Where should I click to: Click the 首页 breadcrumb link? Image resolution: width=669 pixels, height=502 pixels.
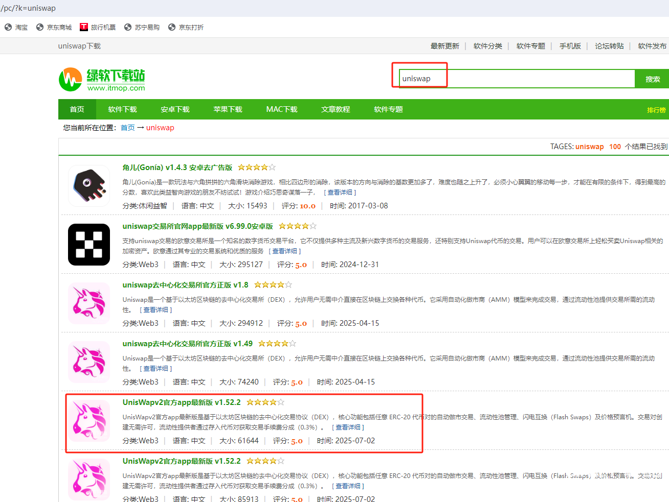point(127,128)
